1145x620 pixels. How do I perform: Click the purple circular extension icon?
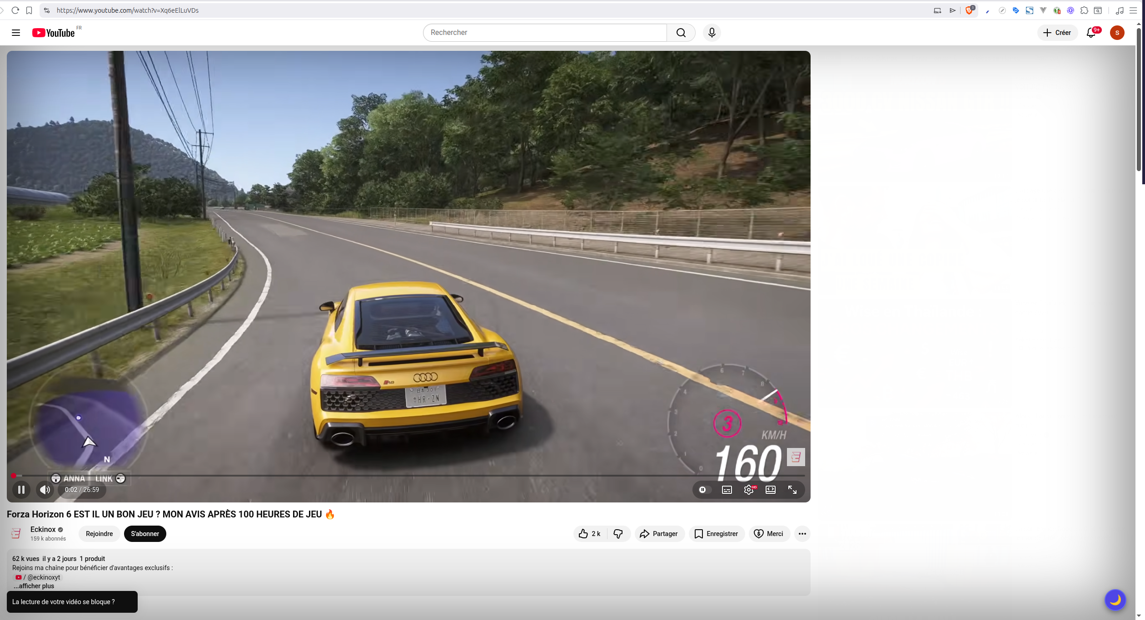[x=1070, y=10]
